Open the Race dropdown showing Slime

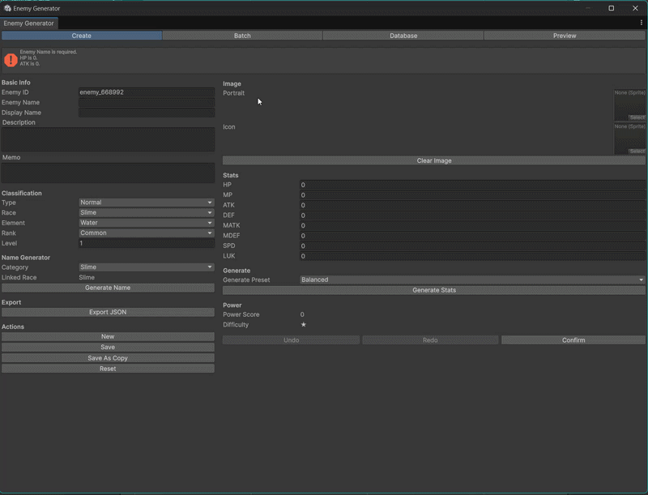pos(147,212)
